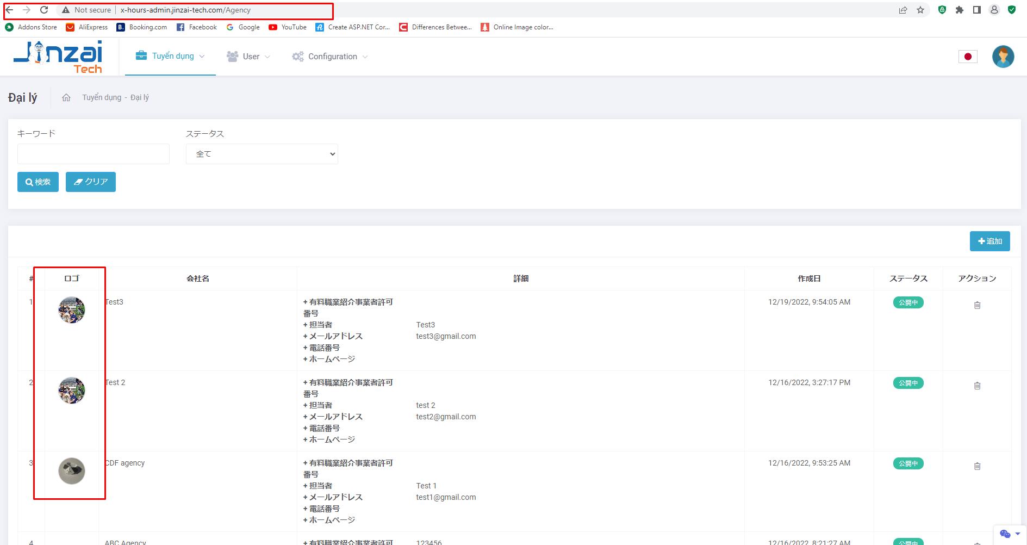Open browser extensions puzzle icon
The width and height of the screenshot is (1027, 545).
[960, 10]
